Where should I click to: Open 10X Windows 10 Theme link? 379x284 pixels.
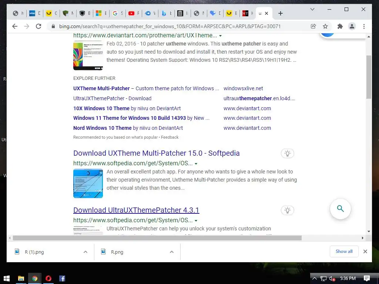(127, 108)
